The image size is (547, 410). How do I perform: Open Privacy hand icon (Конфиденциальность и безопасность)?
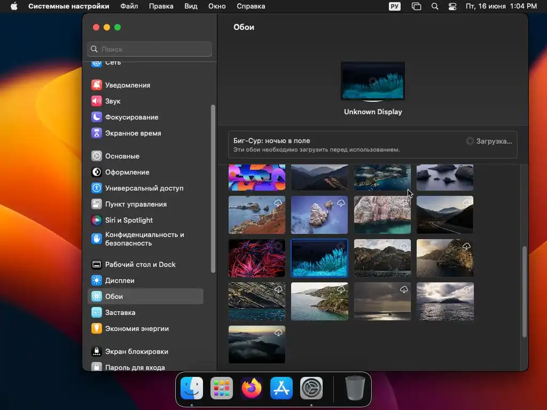click(x=97, y=239)
